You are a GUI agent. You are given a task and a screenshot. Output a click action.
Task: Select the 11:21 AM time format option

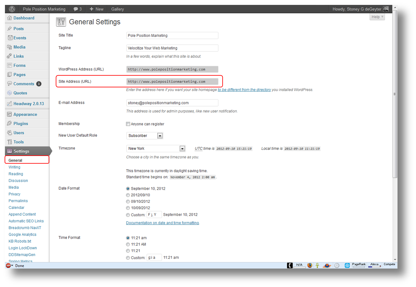[x=128, y=244]
